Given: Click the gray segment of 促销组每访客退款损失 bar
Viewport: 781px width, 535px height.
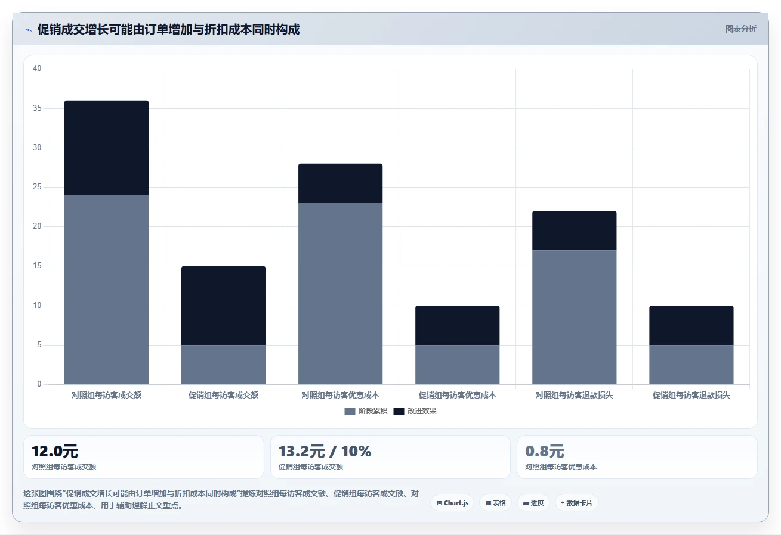Looking at the screenshot, I should coord(691,365).
